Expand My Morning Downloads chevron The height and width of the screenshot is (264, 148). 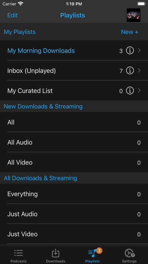click(x=139, y=50)
